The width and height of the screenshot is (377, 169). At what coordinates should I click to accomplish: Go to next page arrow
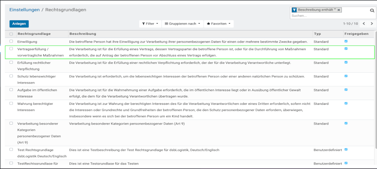tap(372, 24)
